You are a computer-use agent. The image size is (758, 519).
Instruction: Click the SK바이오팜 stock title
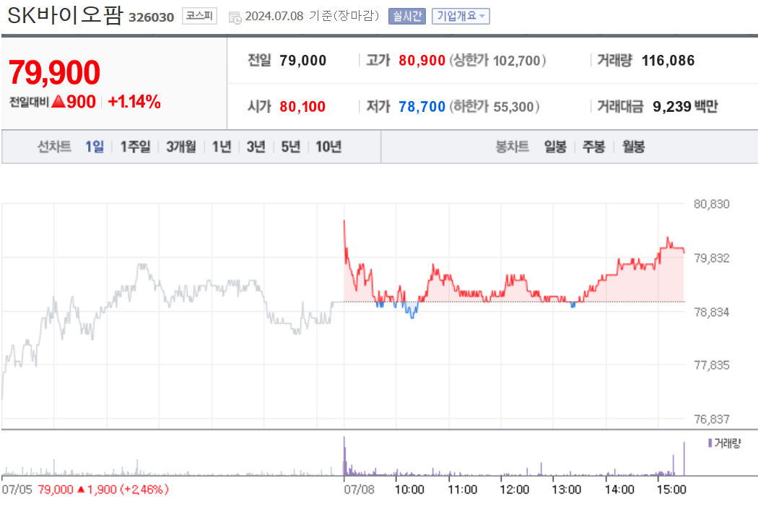point(65,15)
